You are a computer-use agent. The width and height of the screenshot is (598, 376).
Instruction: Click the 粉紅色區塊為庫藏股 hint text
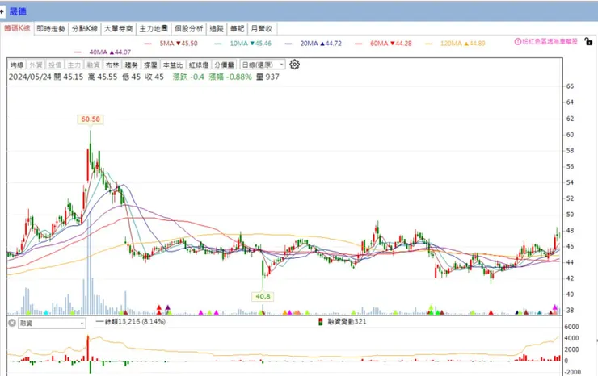550,41
